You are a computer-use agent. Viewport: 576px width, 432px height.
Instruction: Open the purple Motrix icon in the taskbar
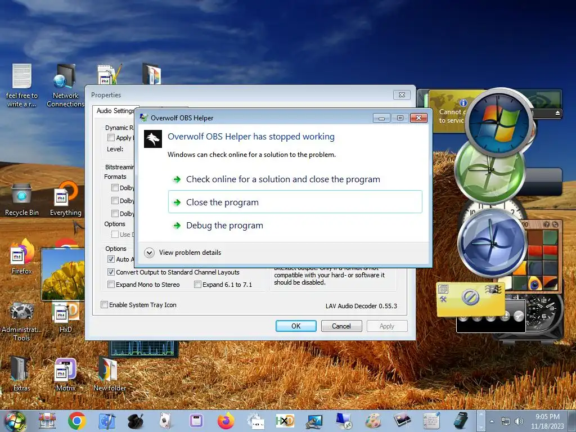tap(196, 421)
